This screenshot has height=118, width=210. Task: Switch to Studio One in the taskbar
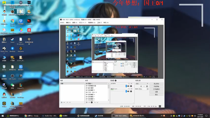(x=49, y=116)
